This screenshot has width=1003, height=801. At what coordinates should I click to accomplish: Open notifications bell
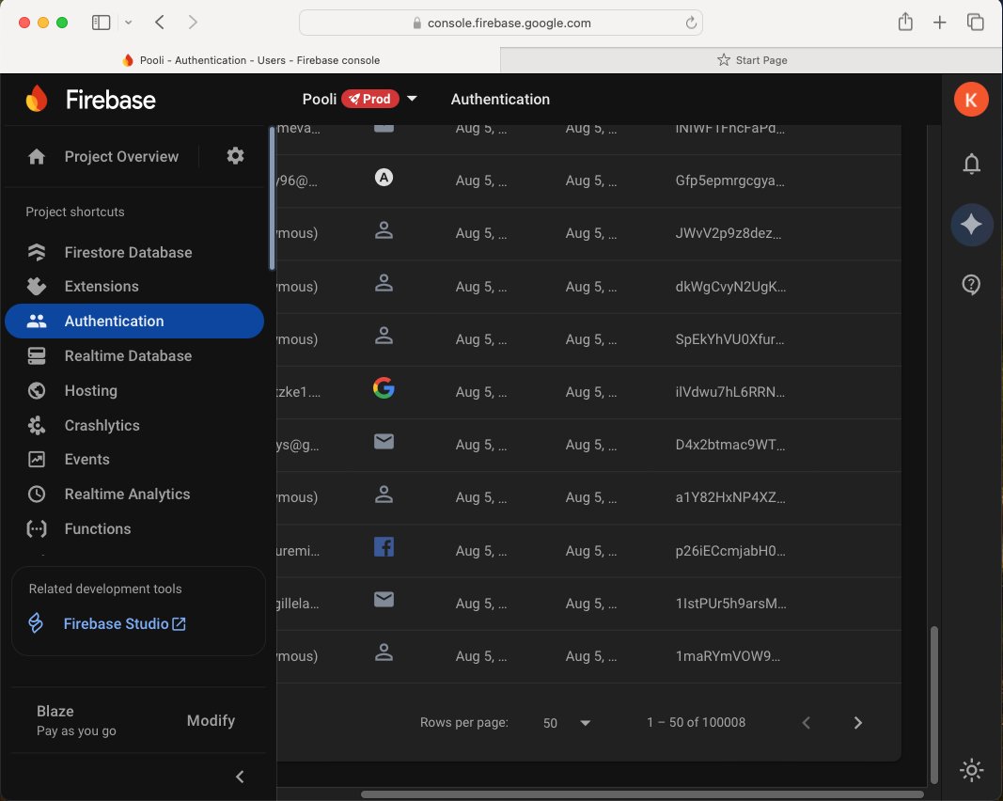[971, 164]
